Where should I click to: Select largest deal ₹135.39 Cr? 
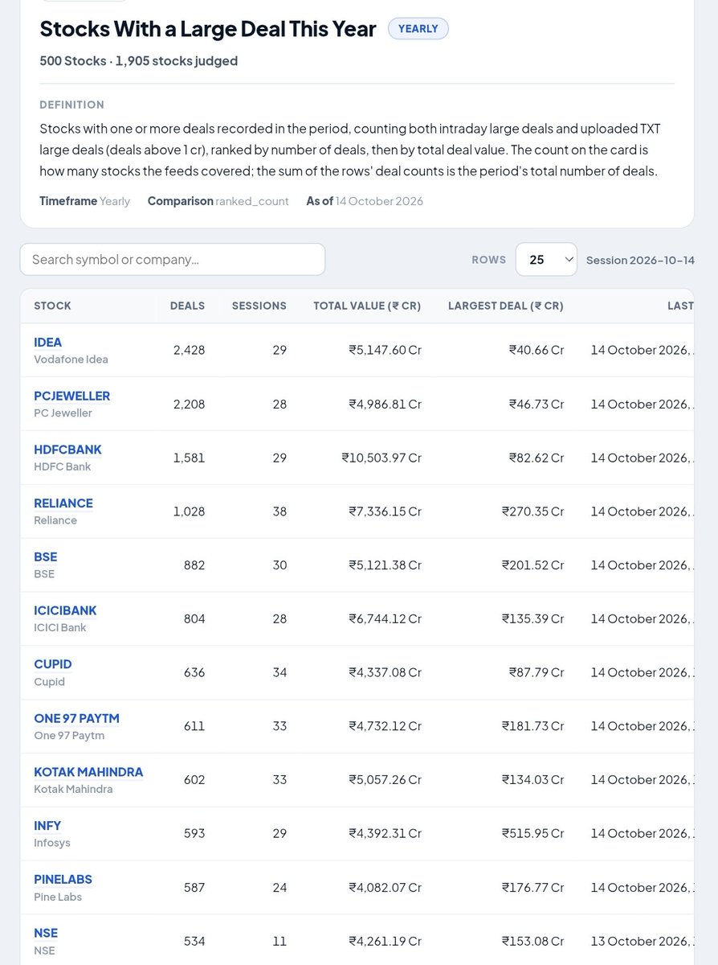(533, 619)
